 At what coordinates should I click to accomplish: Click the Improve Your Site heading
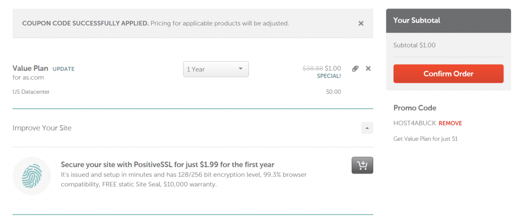coord(42,128)
